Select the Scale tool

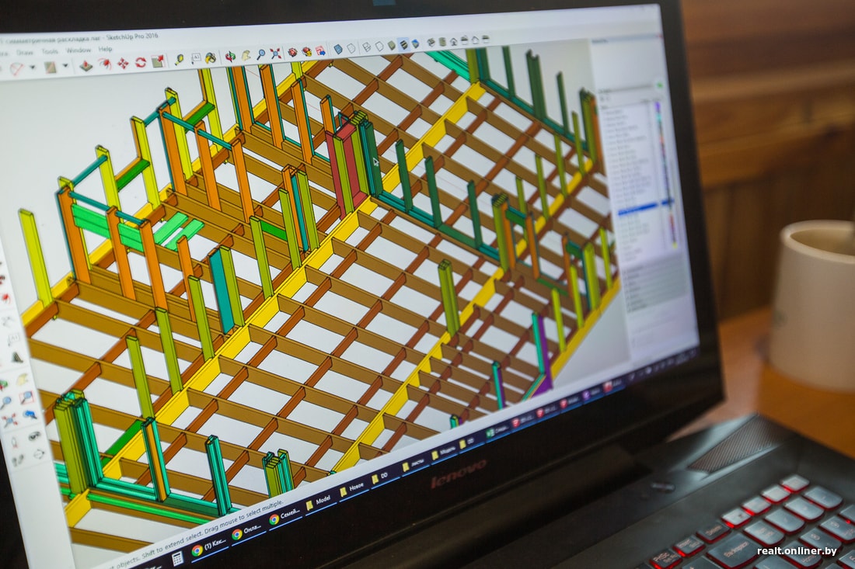pos(158,61)
